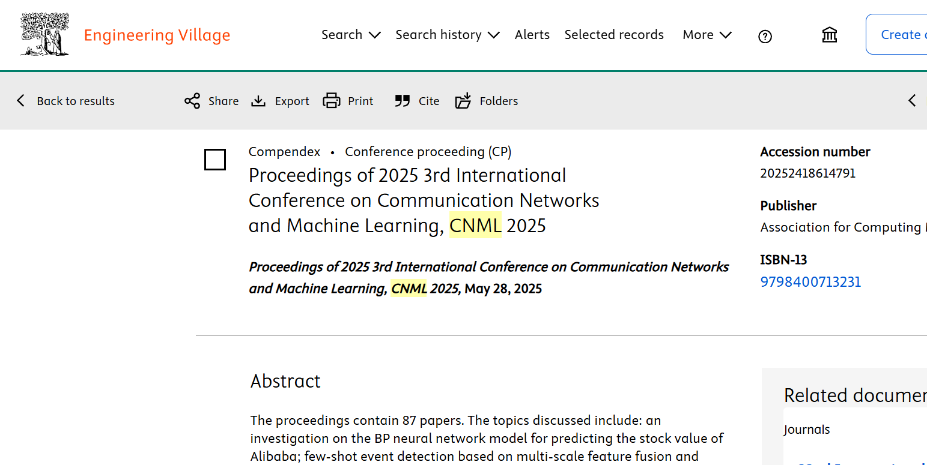Click the Compendex database label
The image size is (927, 465).
(x=284, y=152)
